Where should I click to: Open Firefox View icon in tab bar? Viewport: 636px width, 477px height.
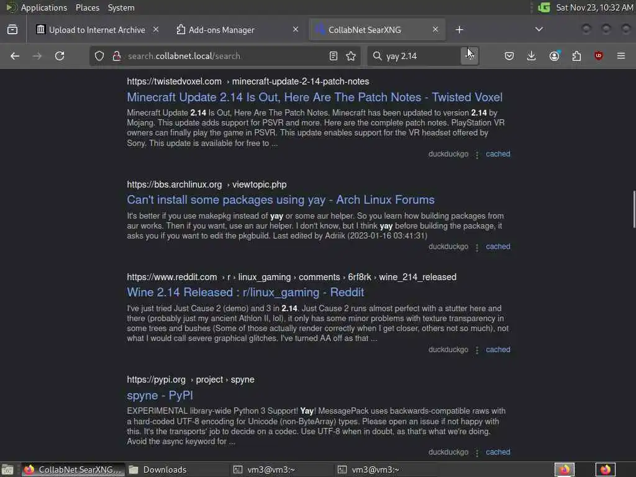[12, 30]
